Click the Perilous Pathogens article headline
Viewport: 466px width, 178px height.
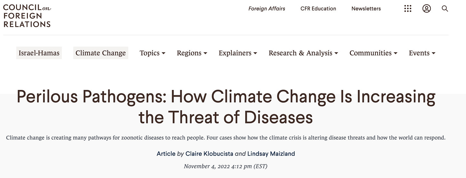click(x=226, y=107)
